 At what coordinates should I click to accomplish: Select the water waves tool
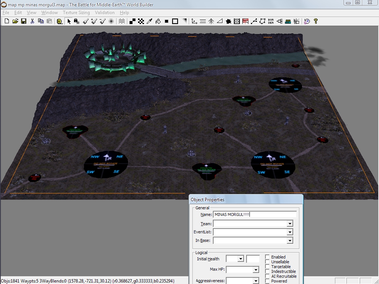tap(122, 21)
